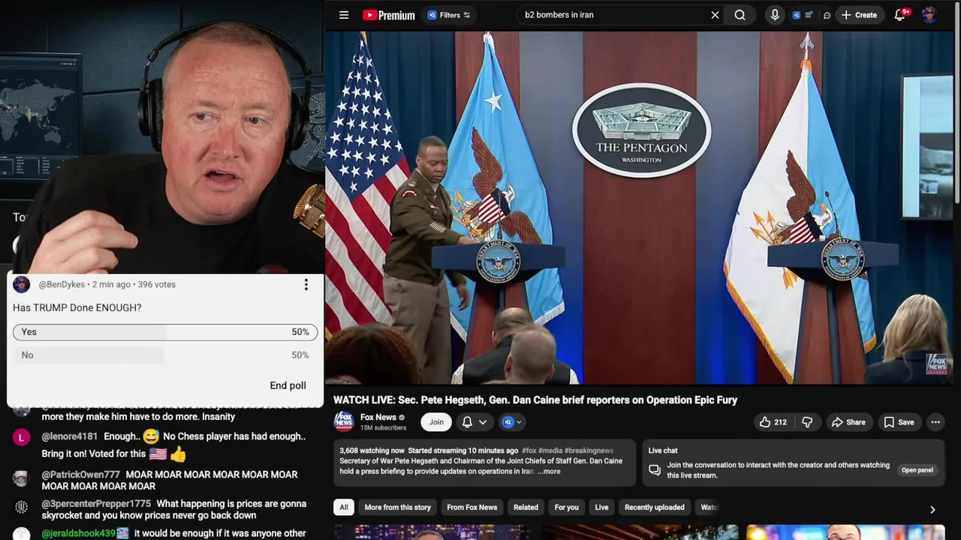Click @3percenterPrepper1775 chat username
This screenshot has height=540, width=961.
tap(96, 504)
